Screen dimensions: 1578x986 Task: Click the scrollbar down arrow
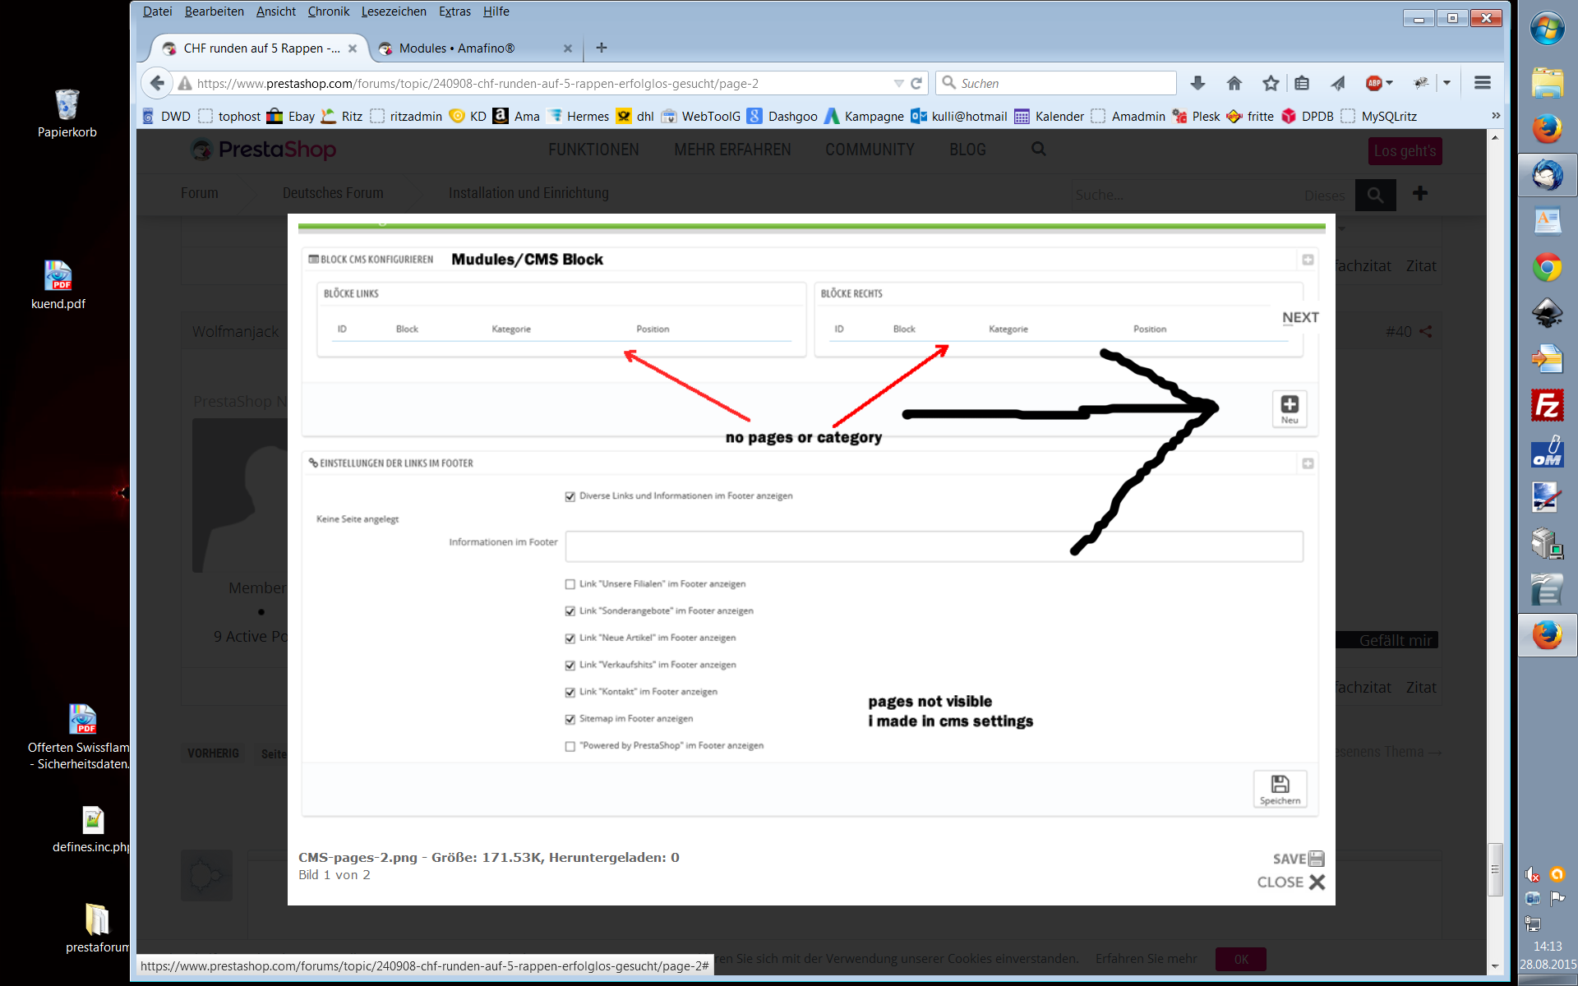click(1495, 966)
